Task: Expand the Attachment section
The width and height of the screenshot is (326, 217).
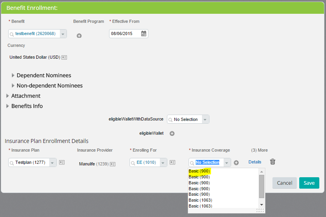Action: point(7,96)
